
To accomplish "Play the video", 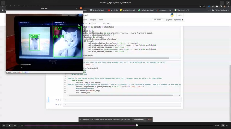I will point(9,125).
